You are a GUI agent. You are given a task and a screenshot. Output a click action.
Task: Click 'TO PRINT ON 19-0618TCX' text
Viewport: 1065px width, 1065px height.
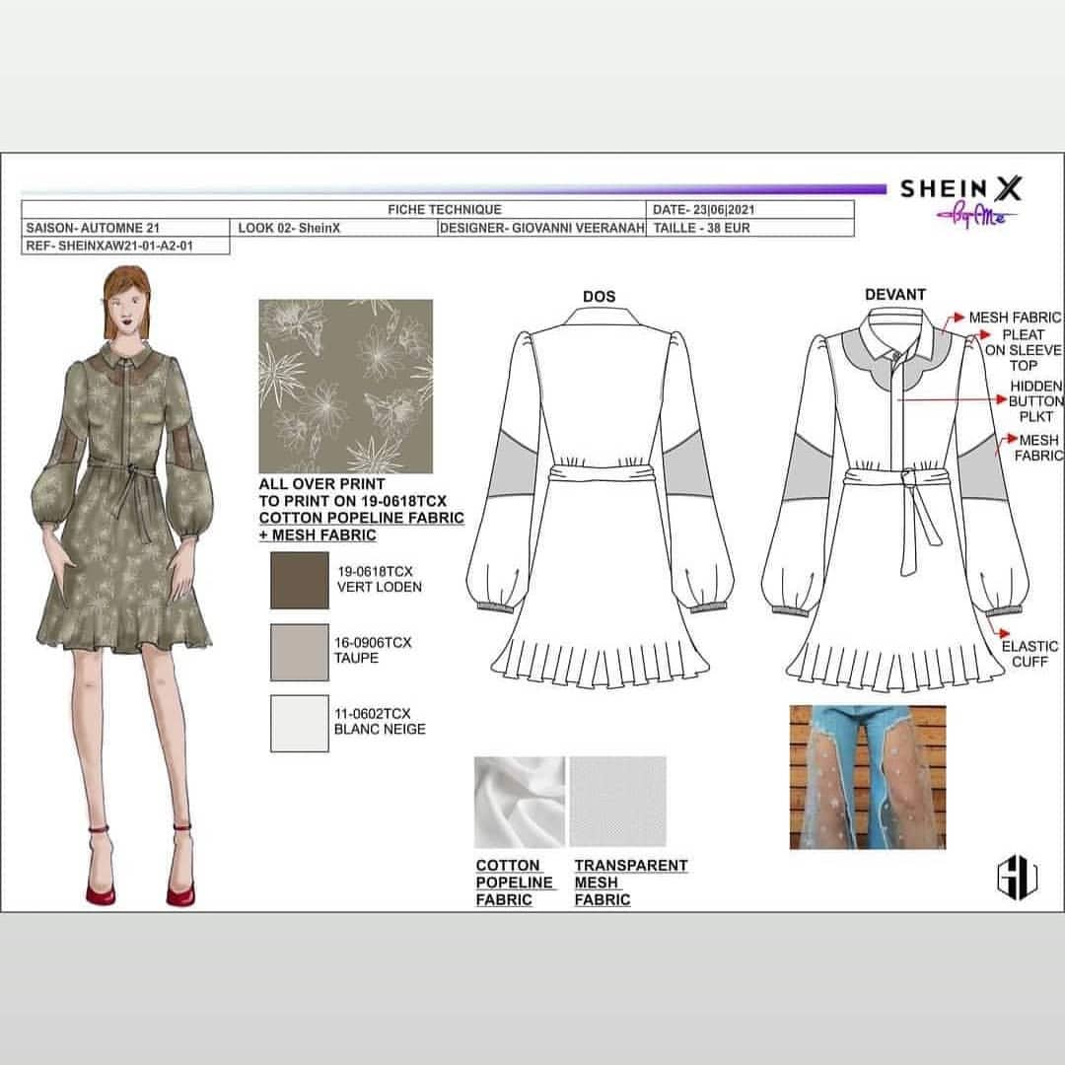pos(352,501)
